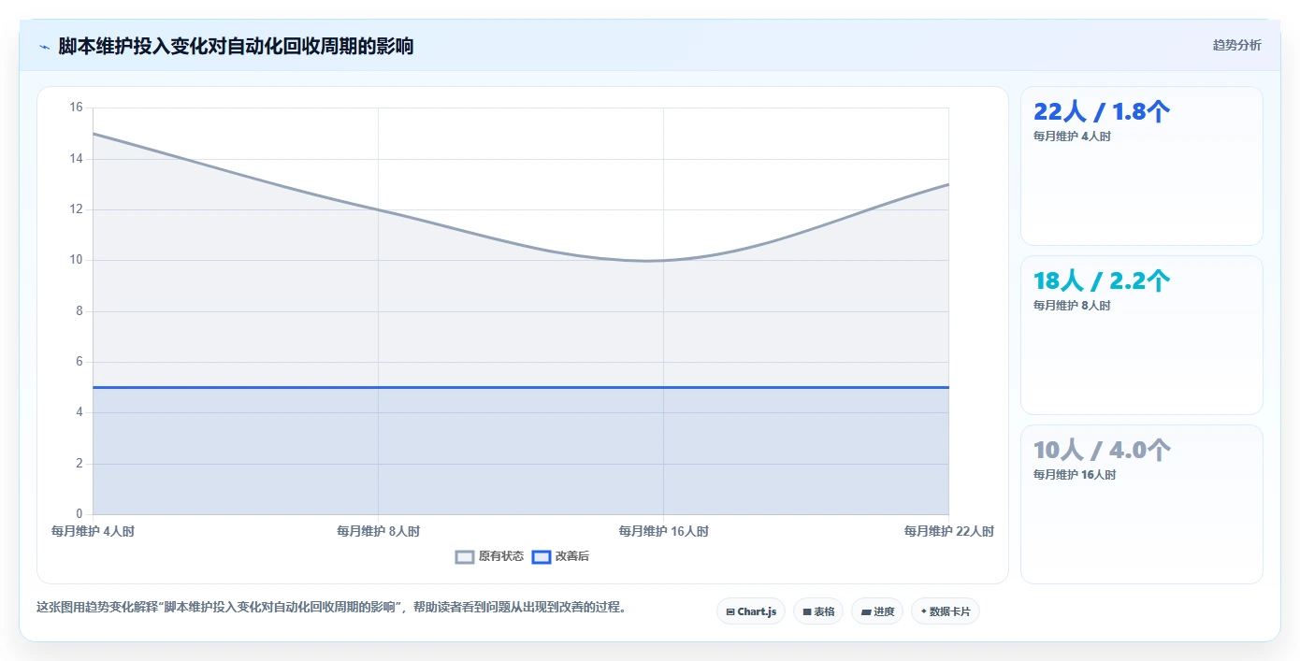Click x-axis label 每月维护 22人时
The height and width of the screenshot is (661, 1300).
[948, 531]
